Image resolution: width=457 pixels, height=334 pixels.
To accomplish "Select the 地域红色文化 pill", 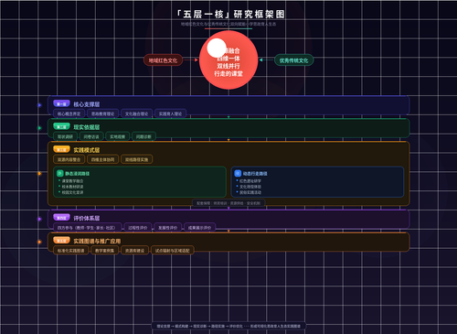I will click(163, 60).
